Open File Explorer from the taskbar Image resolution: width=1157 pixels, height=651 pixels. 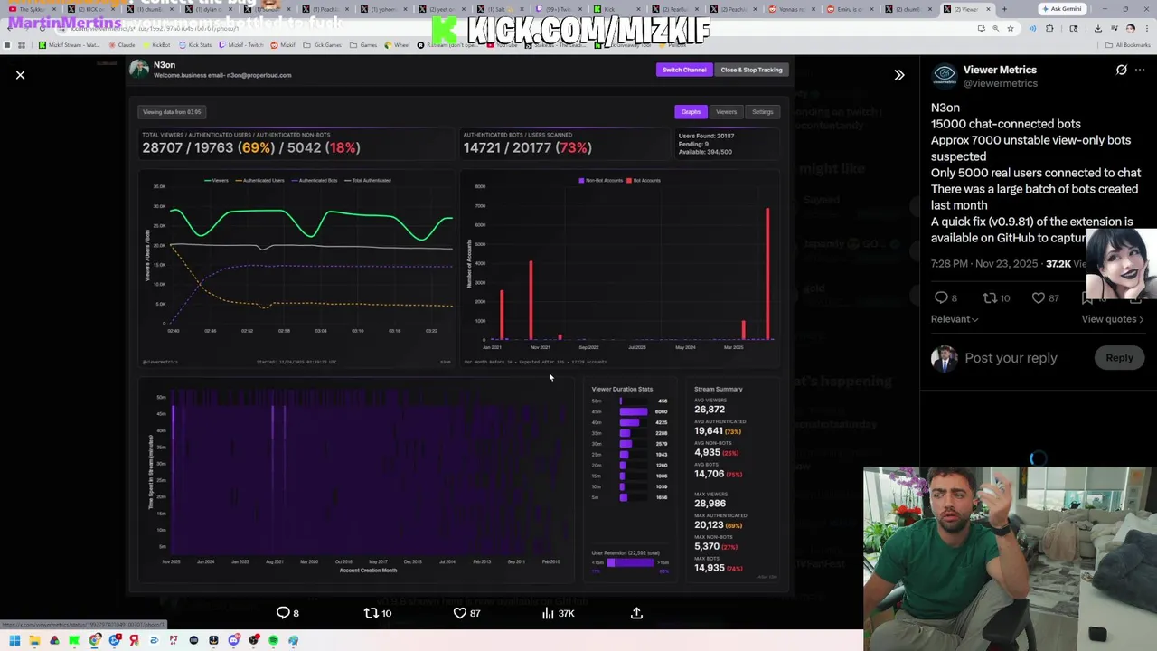click(34, 640)
